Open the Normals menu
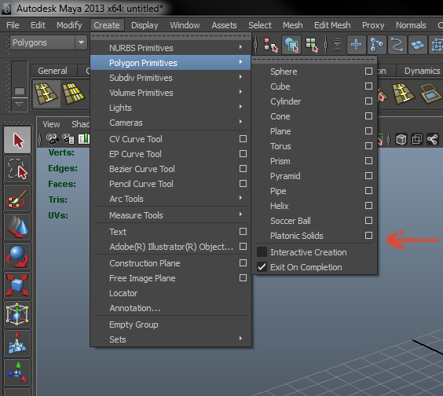The width and height of the screenshot is (443, 396). (x=411, y=25)
